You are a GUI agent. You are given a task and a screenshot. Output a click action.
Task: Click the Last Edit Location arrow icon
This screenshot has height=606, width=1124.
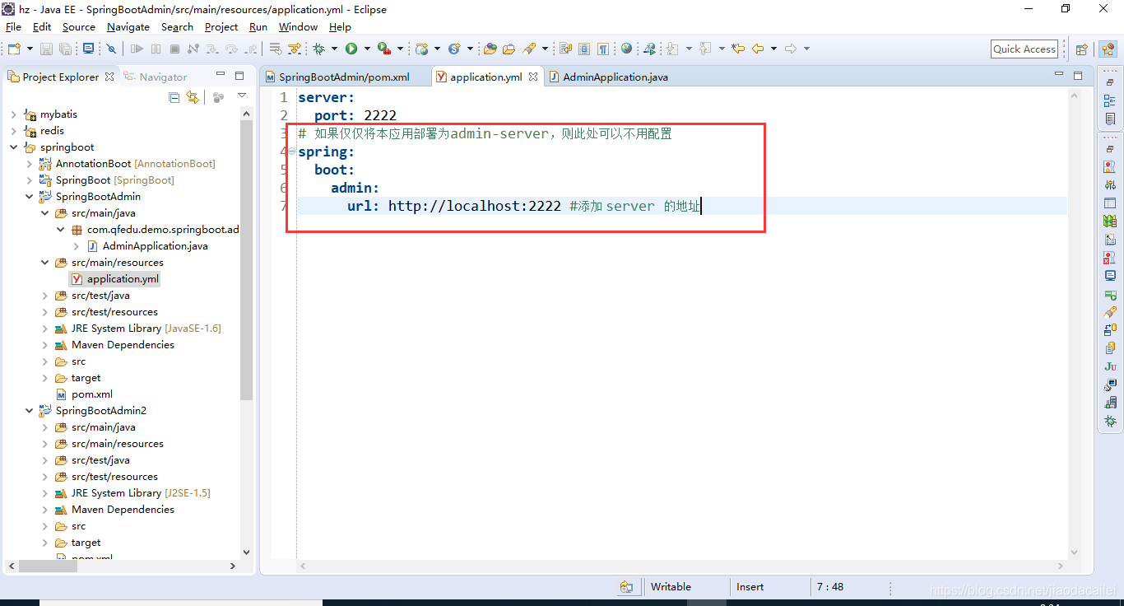tap(738, 49)
